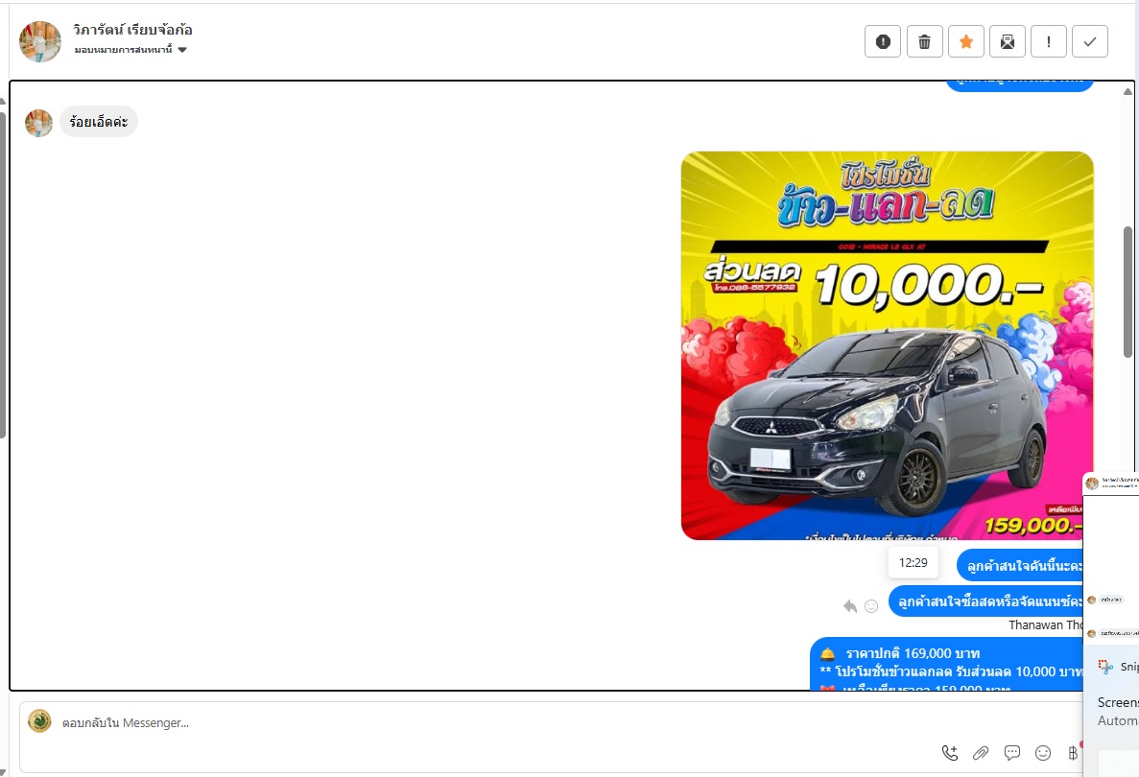Click the chat vertical scrollbar thumb

[x=1127, y=292]
